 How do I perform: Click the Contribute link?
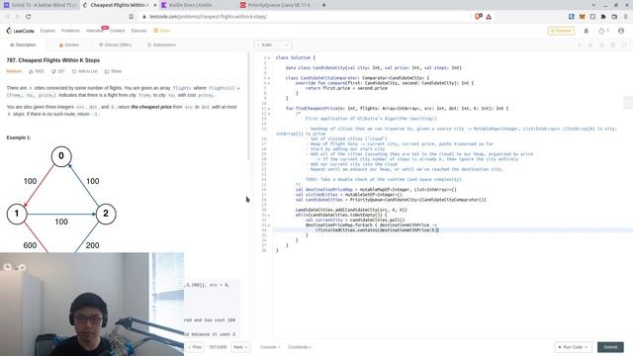pyautogui.click(x=299, y=347)
